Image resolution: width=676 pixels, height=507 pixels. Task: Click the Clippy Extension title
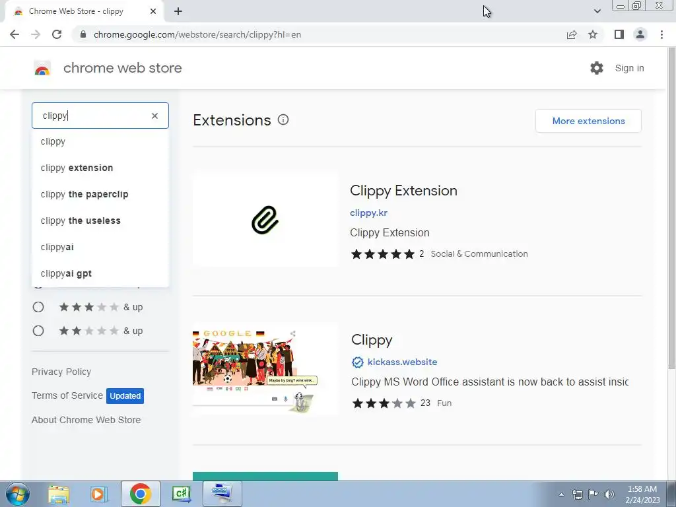[x=403, y=191]
